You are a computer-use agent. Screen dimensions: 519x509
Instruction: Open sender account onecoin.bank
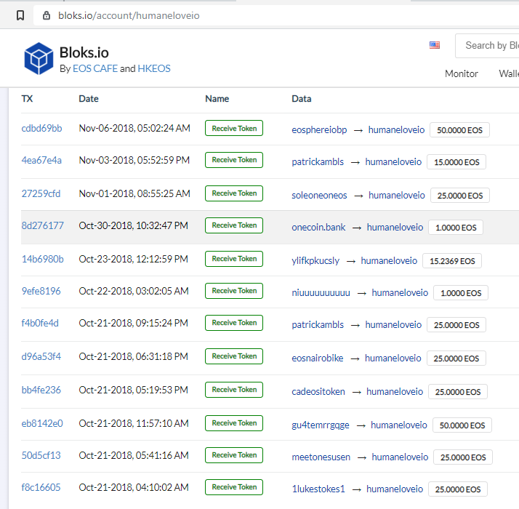click(x=318, y=228)
